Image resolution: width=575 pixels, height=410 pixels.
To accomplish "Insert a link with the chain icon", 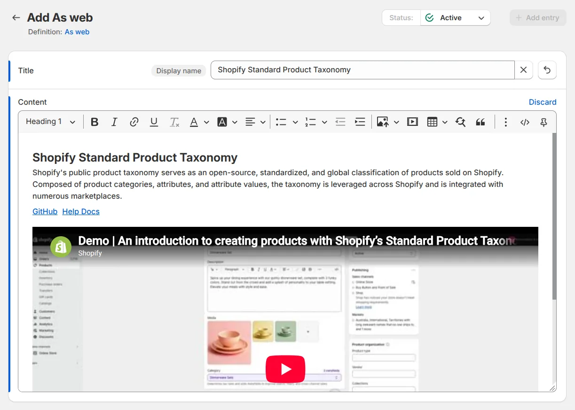I will click(134, 122).
